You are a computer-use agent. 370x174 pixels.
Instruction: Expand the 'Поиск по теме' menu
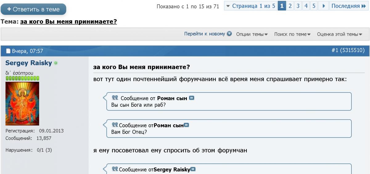[x=292, y=34]
